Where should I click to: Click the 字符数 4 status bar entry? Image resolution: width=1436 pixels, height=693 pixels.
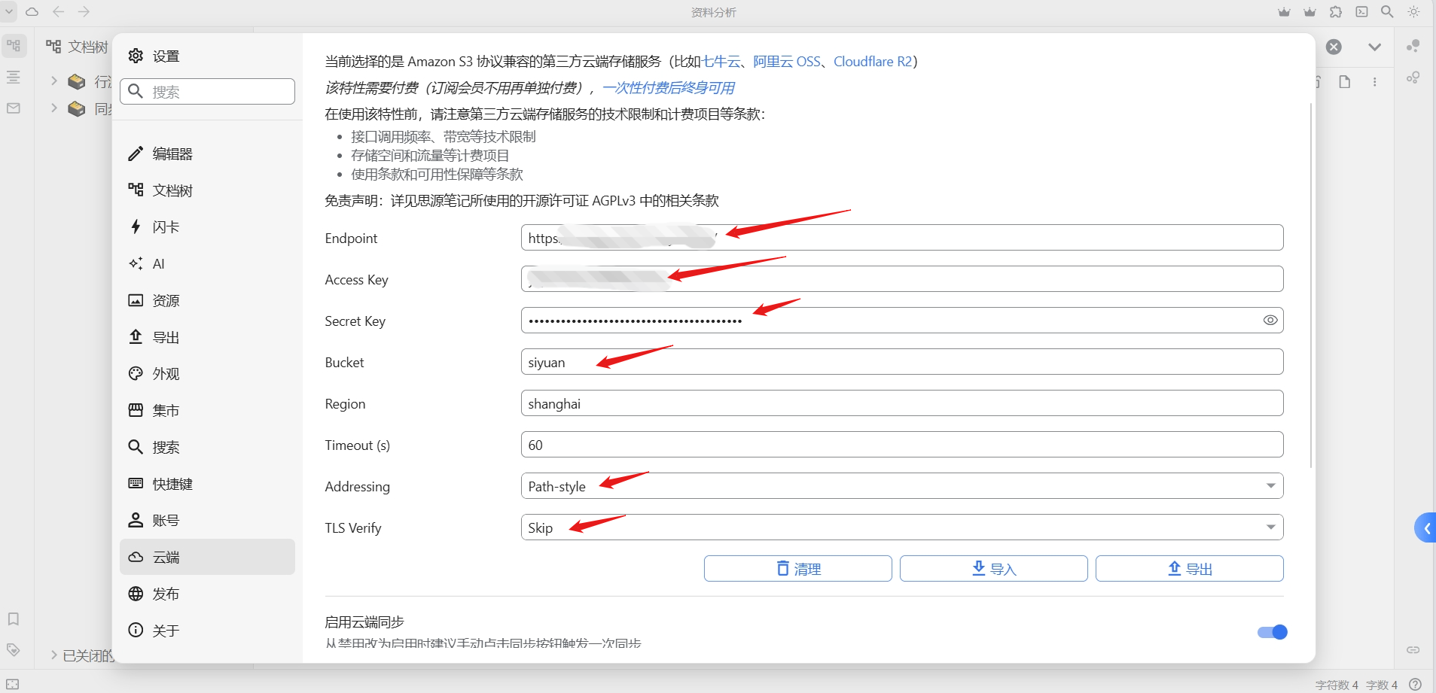(1337, 685)
